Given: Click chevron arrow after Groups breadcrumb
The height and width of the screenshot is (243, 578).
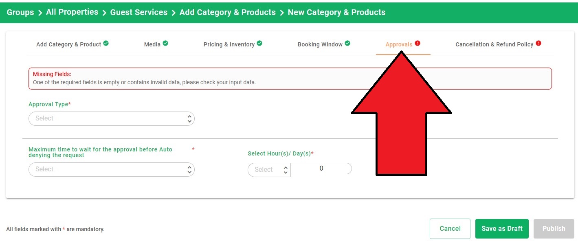Looking at the screenshot, I should coord(40,13).
